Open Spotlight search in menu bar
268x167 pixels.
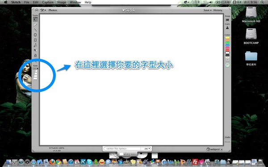(x=262, y=2)
